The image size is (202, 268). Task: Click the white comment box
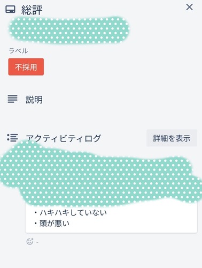tap(111, 217)
